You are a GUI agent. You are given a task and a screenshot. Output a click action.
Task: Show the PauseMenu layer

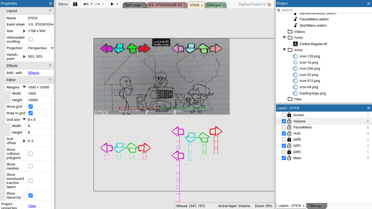click(x=284, y=127)
